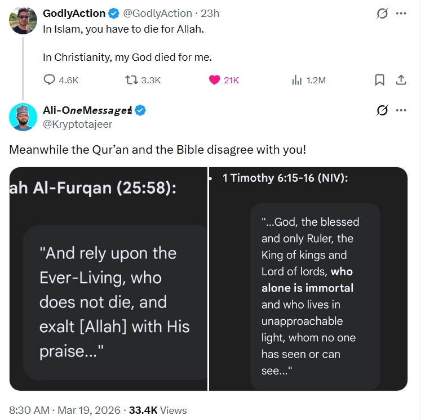Viewport: 434px width, 420px height.
Task: Expand more options on Ali-OneMessage's post
Action: click(401, 110)
